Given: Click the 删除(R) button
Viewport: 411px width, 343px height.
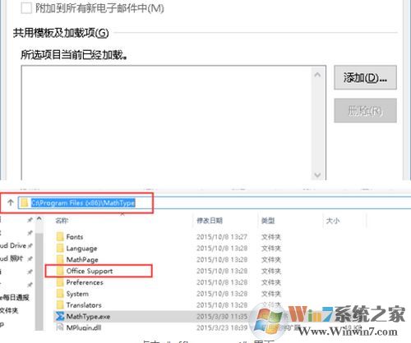Looking at the screenshot, I should coord(365,111).
